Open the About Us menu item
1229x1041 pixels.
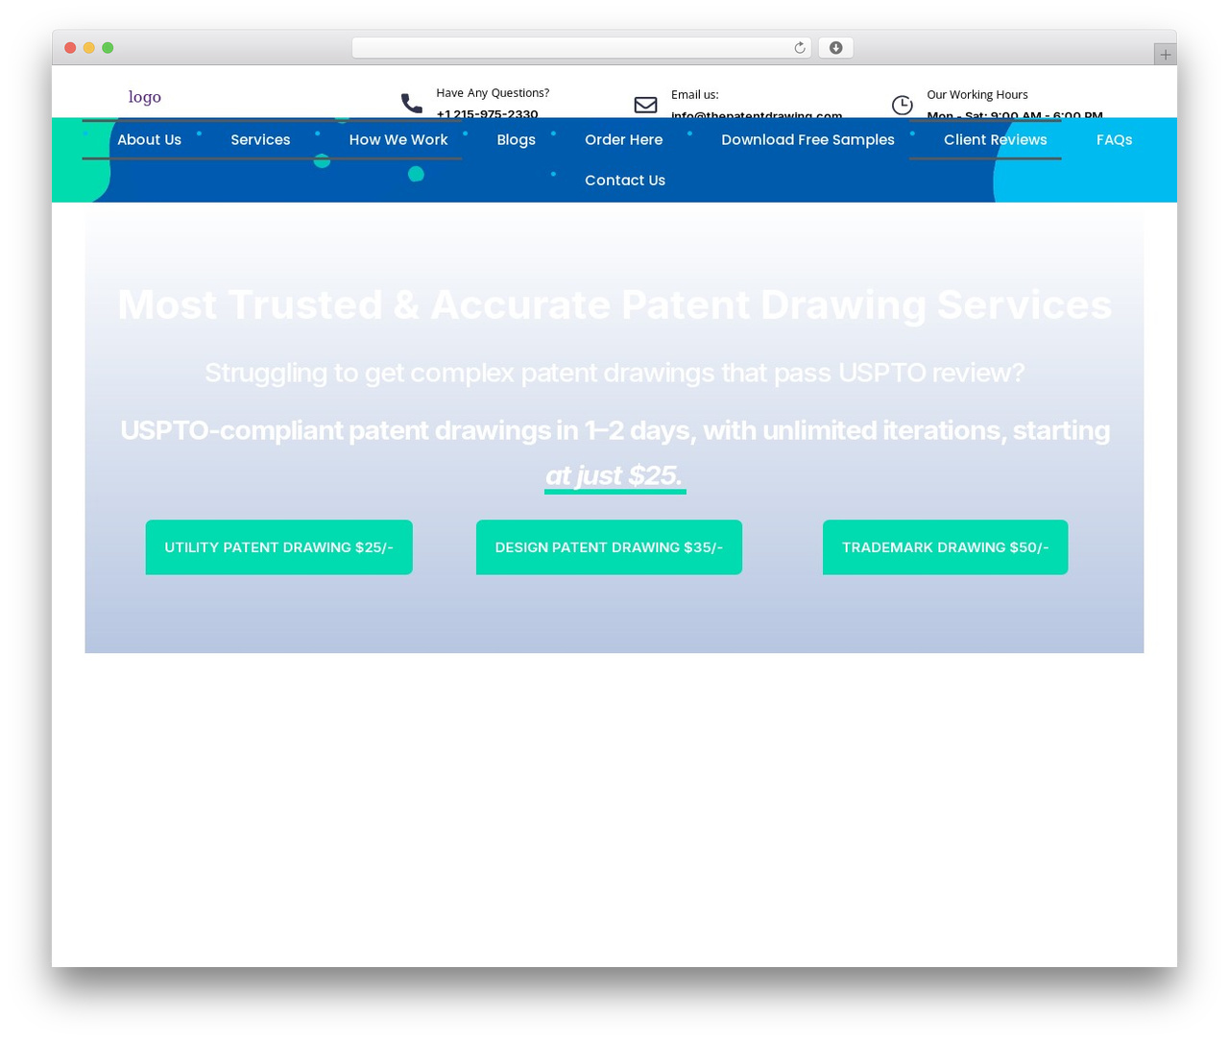pyautogui.click(x=149, y=140)
